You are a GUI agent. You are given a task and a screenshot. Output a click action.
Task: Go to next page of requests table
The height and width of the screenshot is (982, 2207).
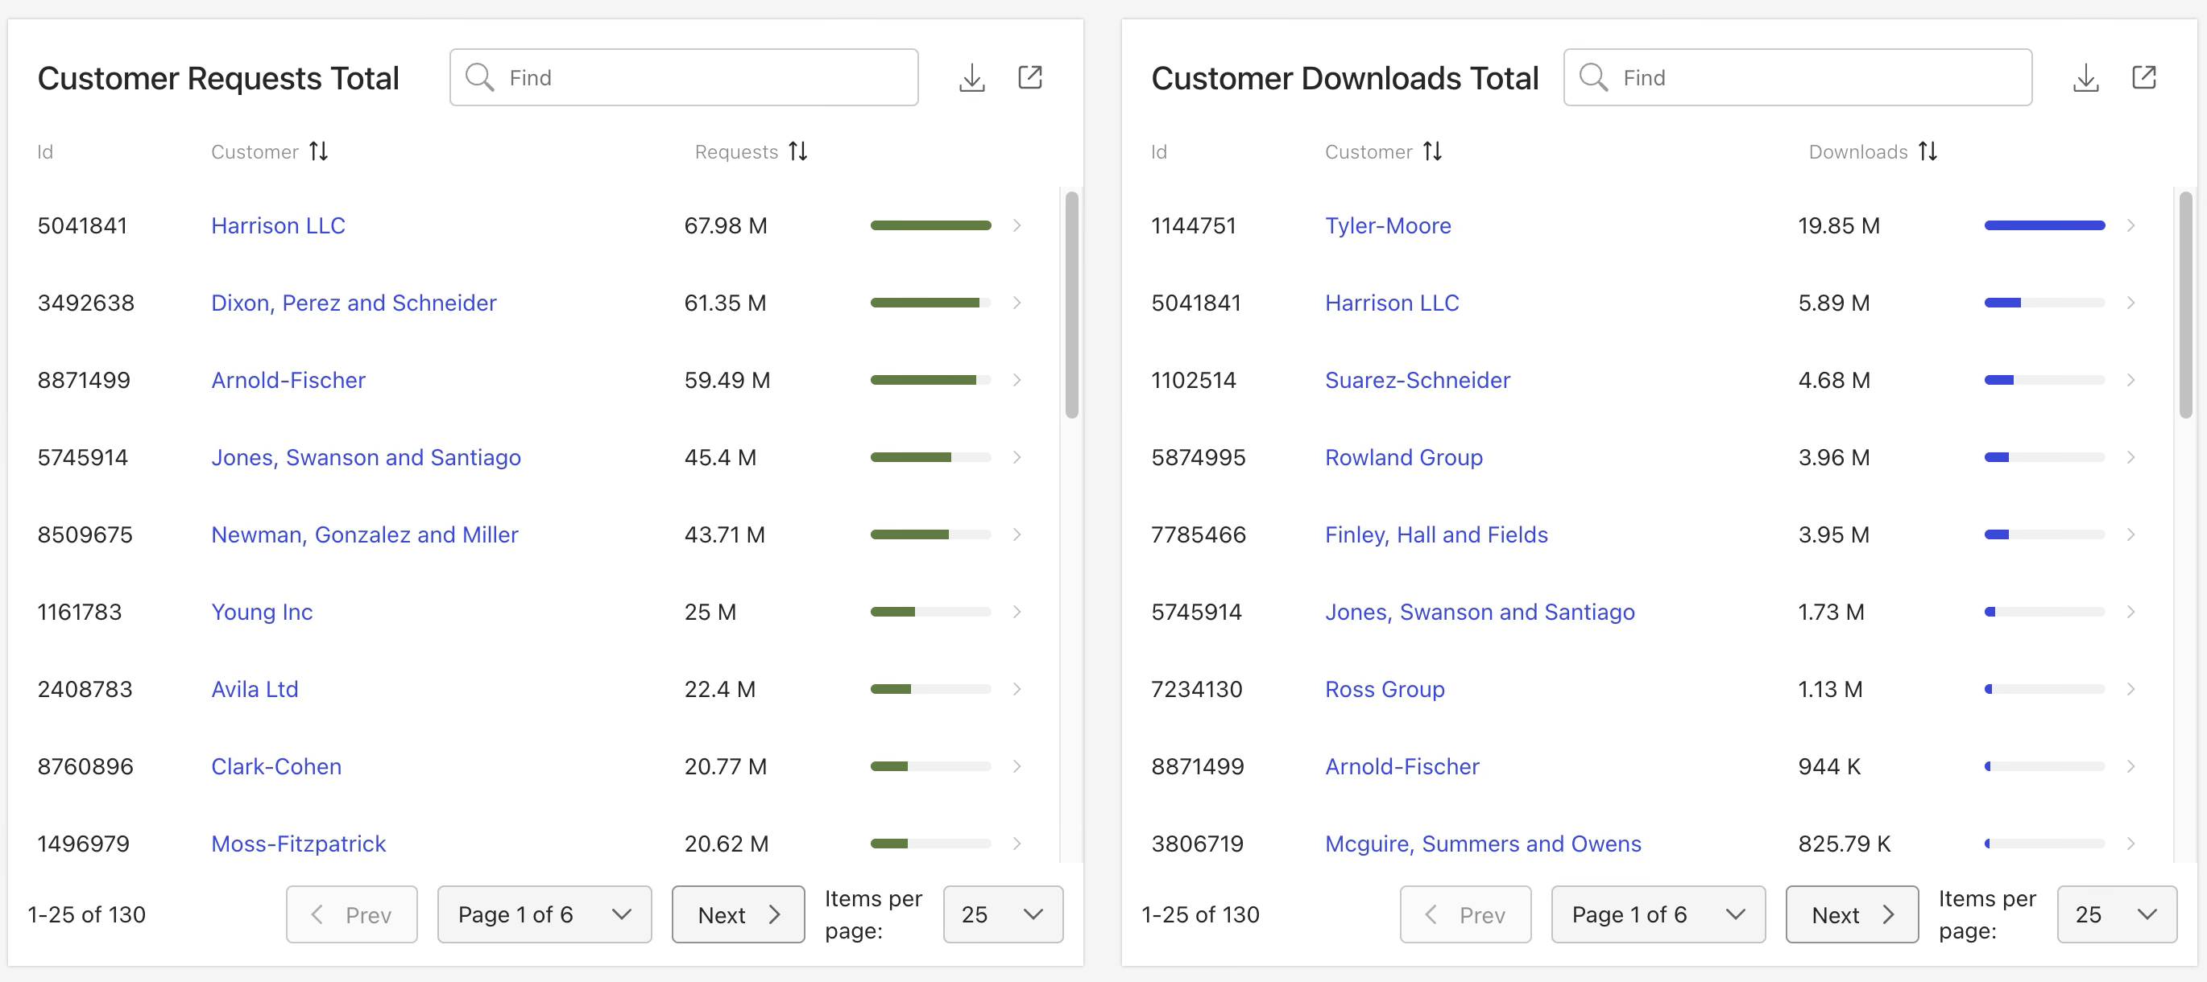[x=738, y=914]
